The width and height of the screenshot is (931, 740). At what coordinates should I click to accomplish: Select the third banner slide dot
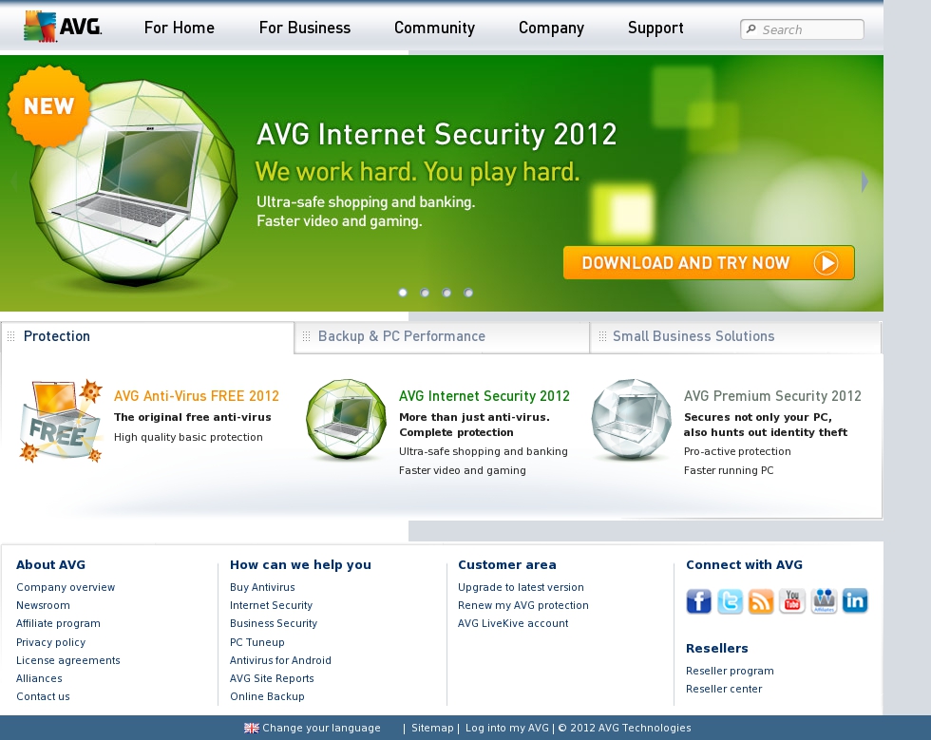pos(446,293)
